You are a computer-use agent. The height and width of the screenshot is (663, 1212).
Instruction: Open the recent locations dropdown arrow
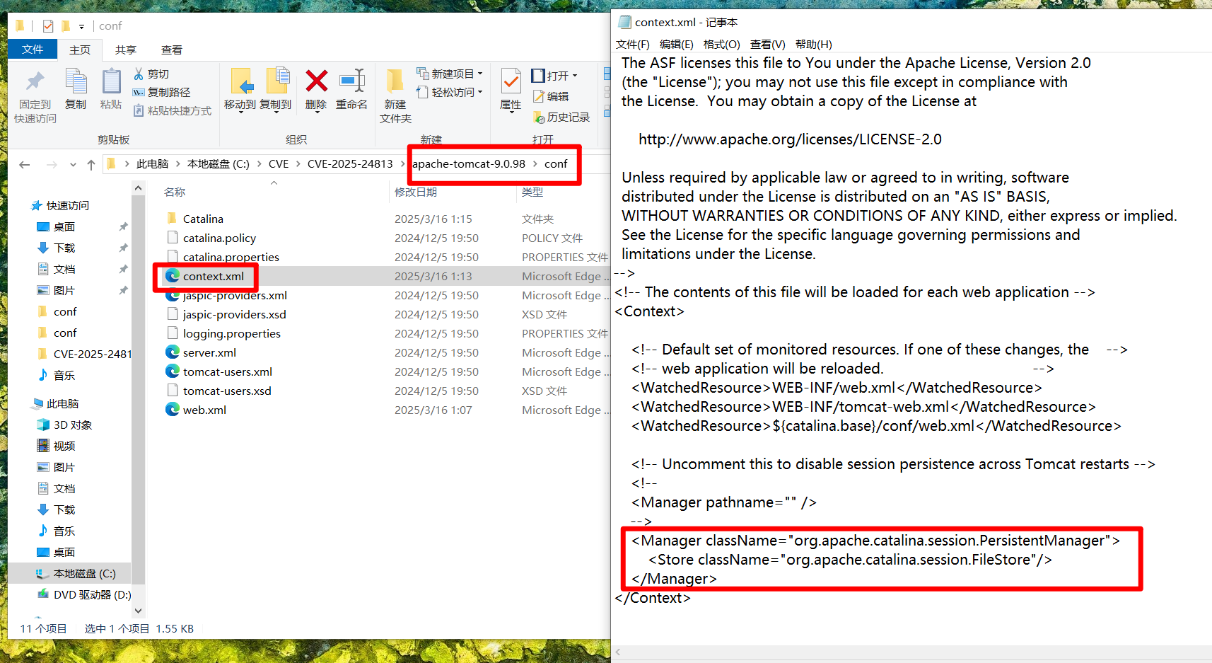pyautogui.click(x=73, y=164)
